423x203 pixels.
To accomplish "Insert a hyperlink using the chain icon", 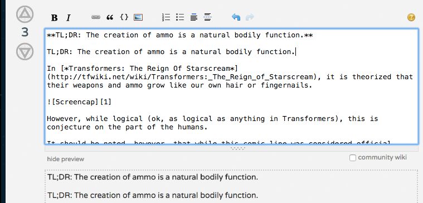I will (x=96, y=17).
